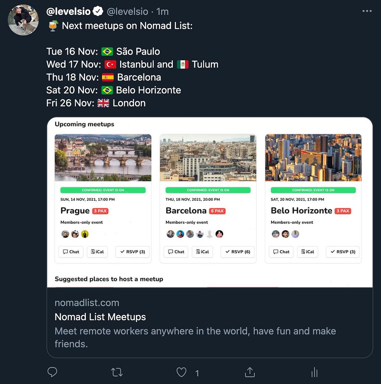Click RSVP (6) for the Barcelona meetup
This screenshot has width=381, height=384.
(237, 252)
